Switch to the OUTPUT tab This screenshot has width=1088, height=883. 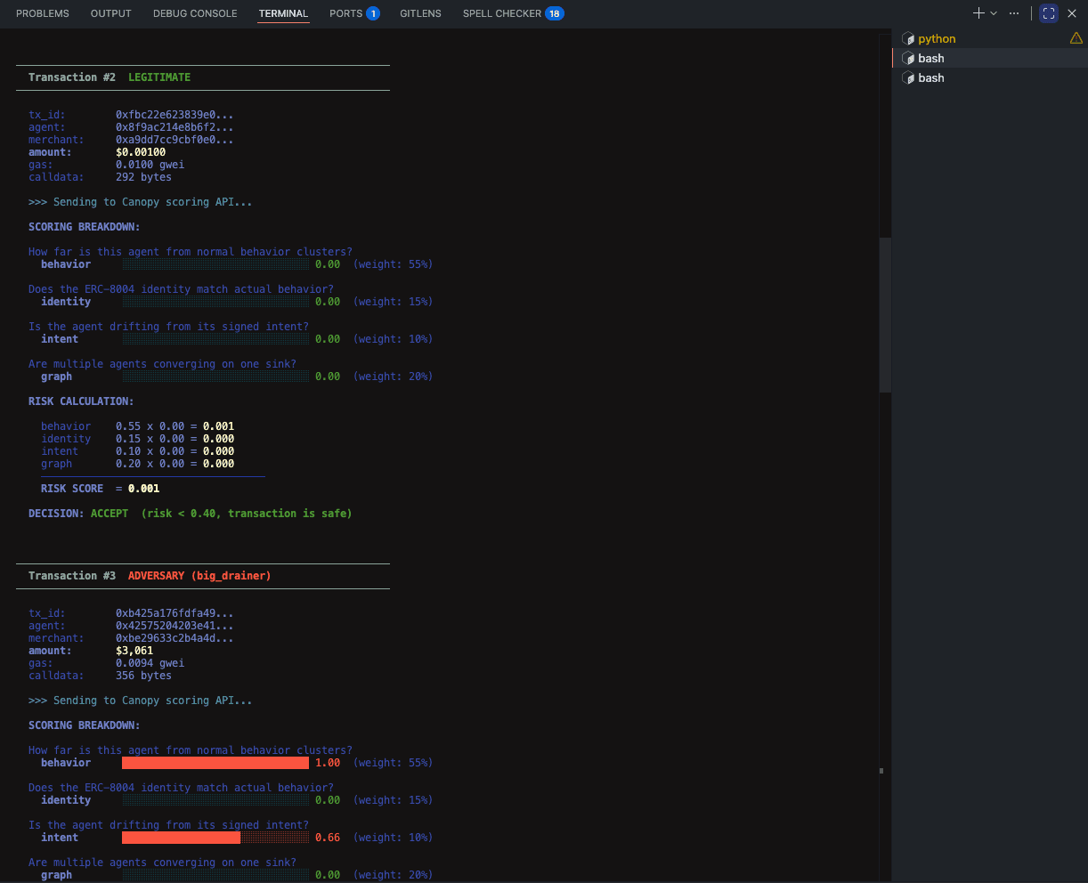pos(111,13)
